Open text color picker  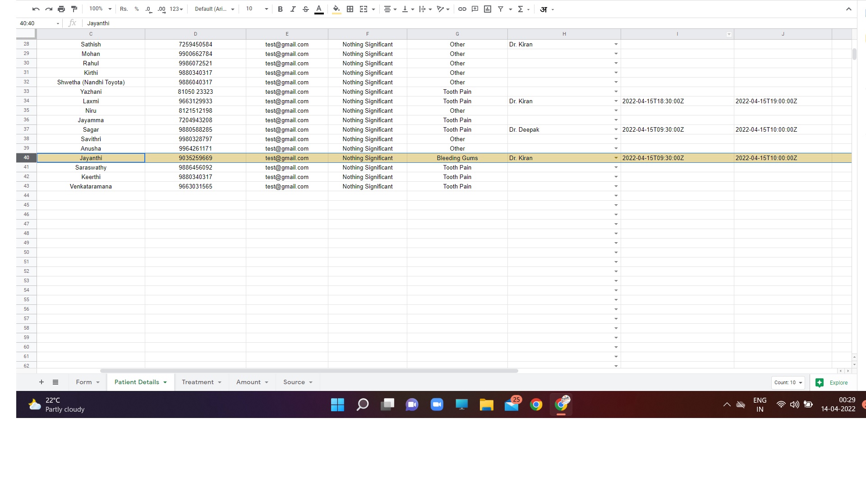(x=319, y=9)
